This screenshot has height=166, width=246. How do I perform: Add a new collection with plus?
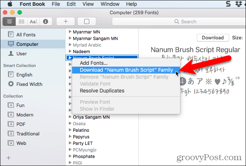[x=9, y=158]
